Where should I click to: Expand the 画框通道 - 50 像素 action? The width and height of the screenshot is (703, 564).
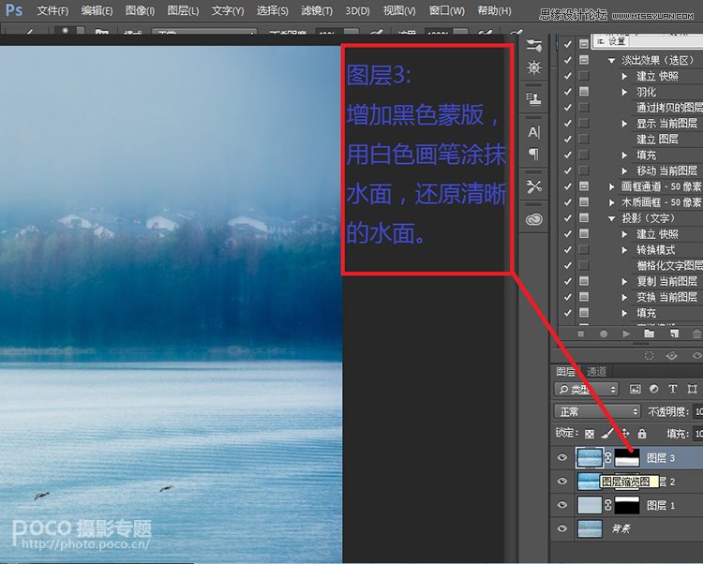pos(611,186)
